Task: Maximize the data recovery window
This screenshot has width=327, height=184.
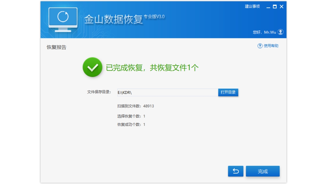Action: click(x=275, y=7)
